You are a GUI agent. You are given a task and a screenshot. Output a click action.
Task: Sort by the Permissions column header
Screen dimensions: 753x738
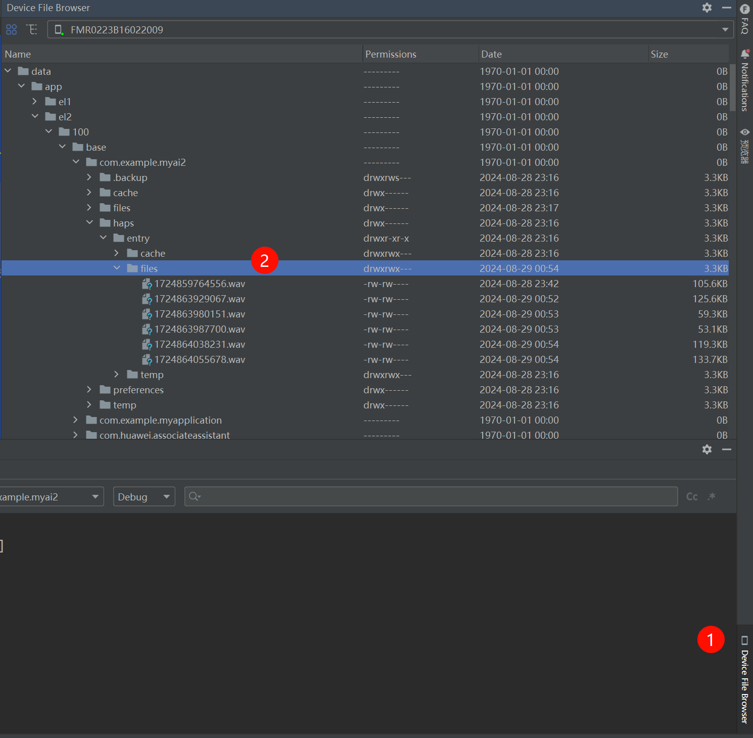(391, 54)
